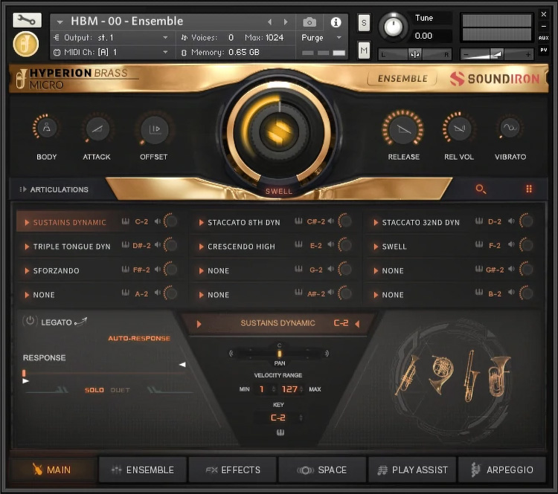Screen dimensions: 558x494
Task: Adjust the PAN slider
Action: pyautogui.click(x=279, y=354)
